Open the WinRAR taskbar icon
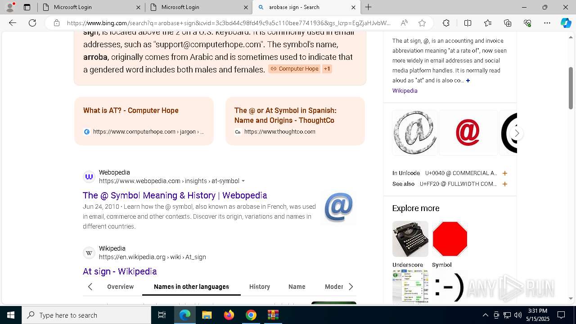Image resolution: width=576 pixels, height=324 pixels. [x=273, y=315]
